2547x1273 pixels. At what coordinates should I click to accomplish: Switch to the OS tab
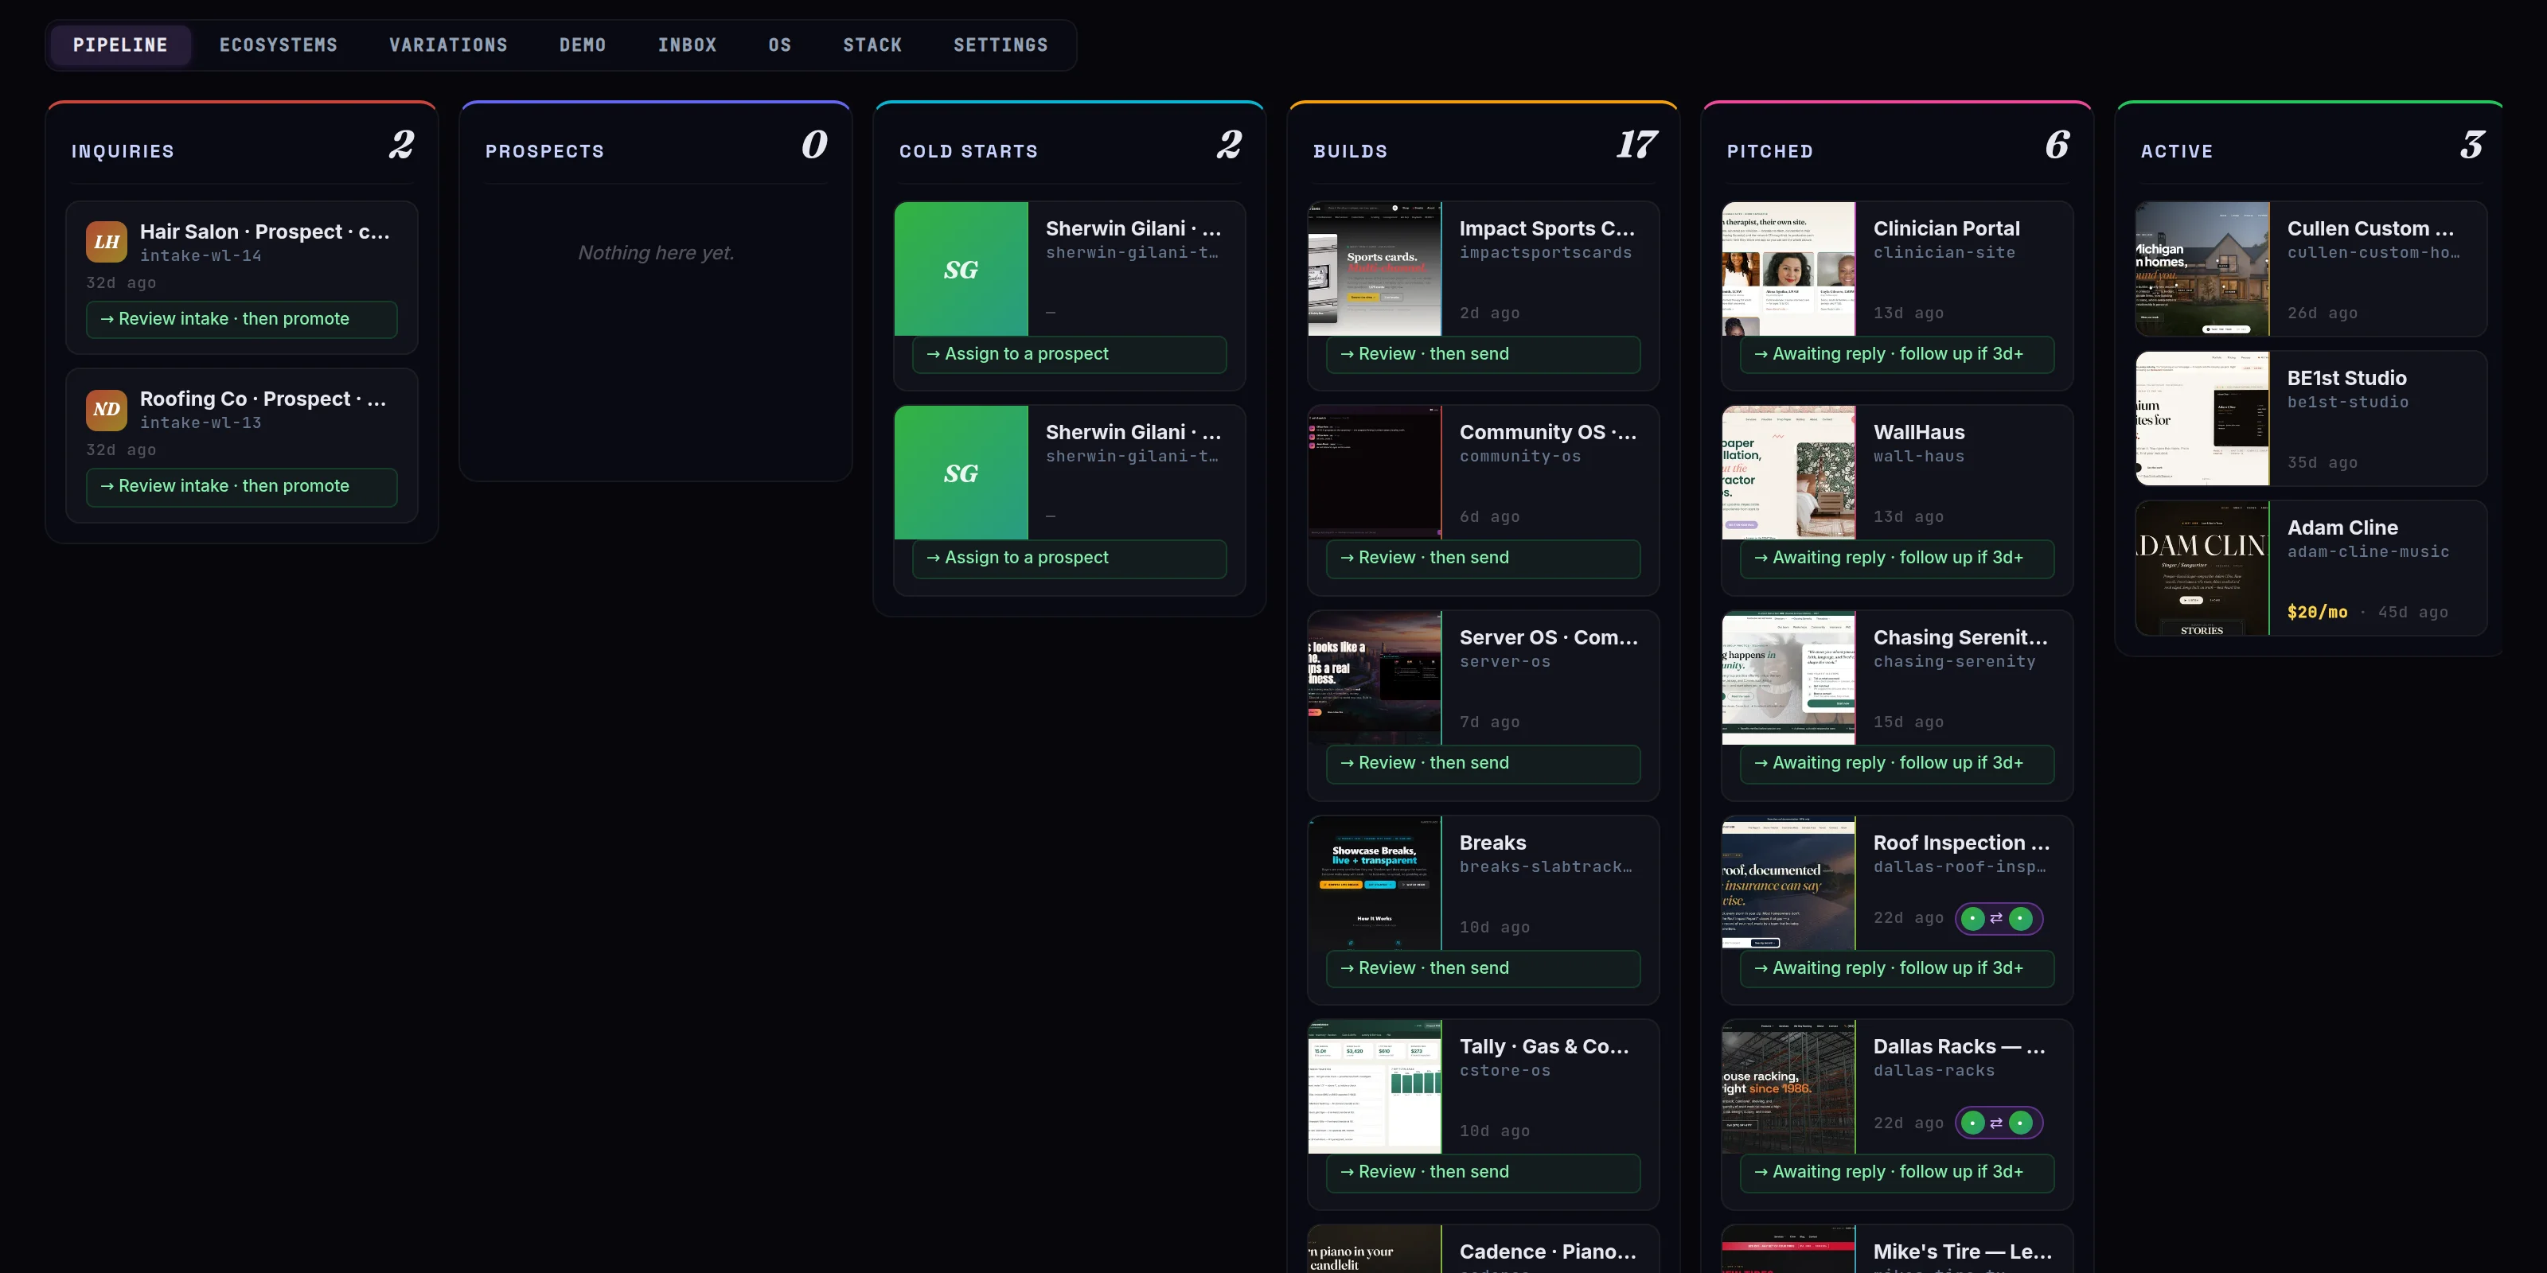tap(779, 45)
